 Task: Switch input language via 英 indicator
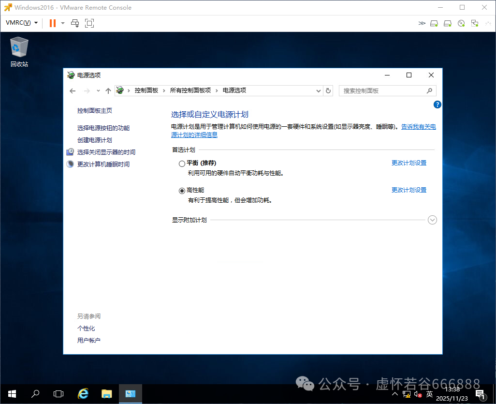click(x=429, y=394)
